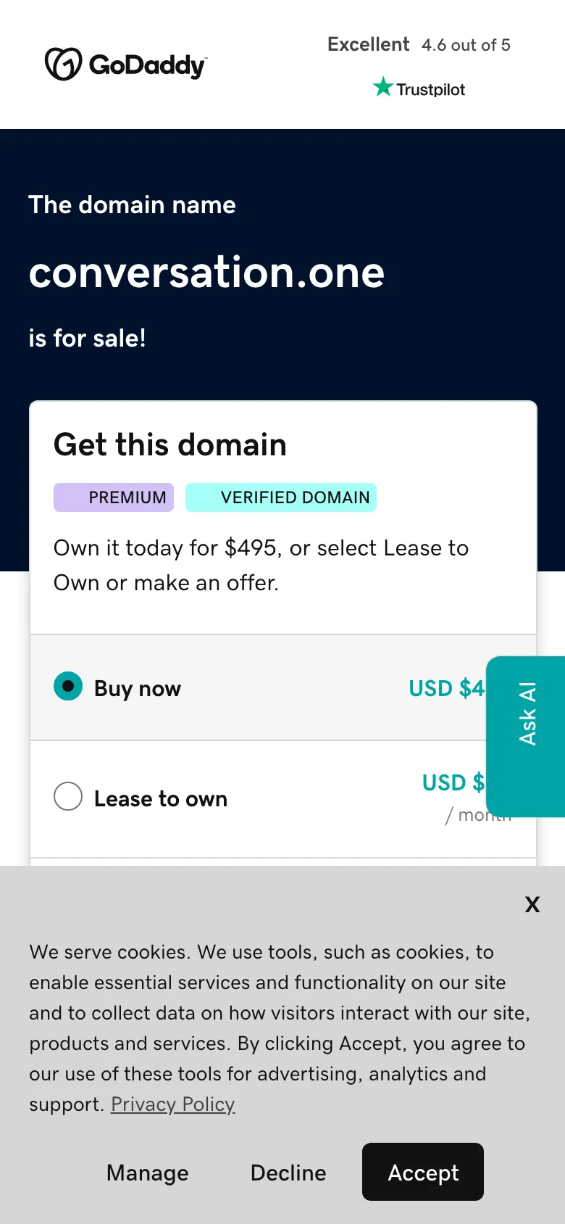Click the "Get this domain" heading
This screenshot has height=1224, width=565.
[x=170, y=444]
